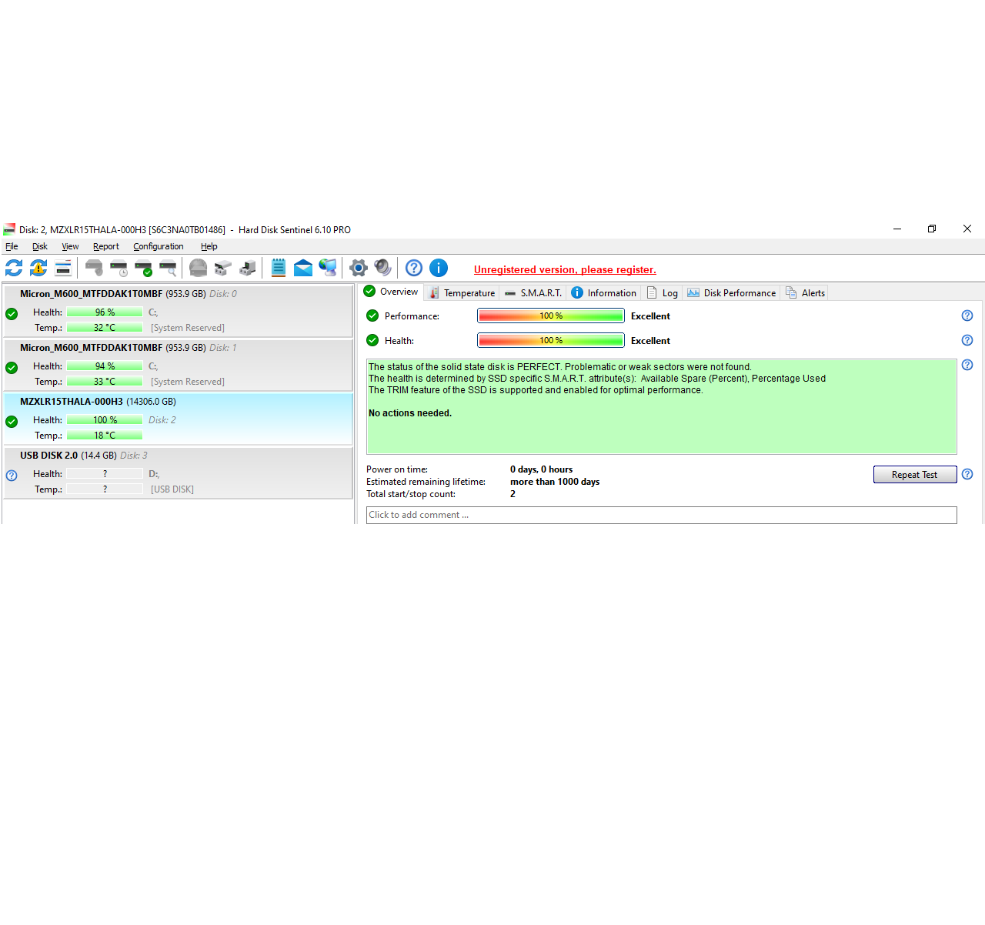Click the "Excellent" rating next to Performance
This screenshot has height=925, width=985.
click(650, 316)
